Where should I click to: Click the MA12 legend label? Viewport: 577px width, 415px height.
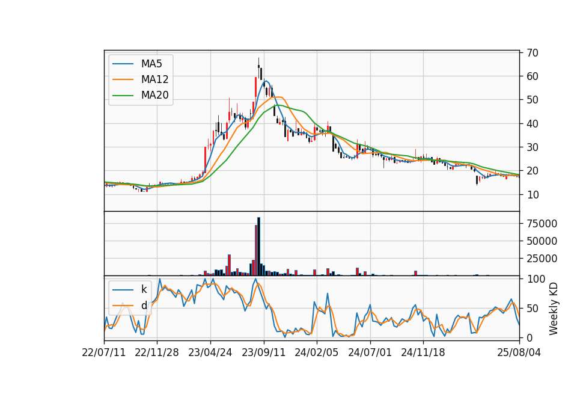tap(154, 79)
